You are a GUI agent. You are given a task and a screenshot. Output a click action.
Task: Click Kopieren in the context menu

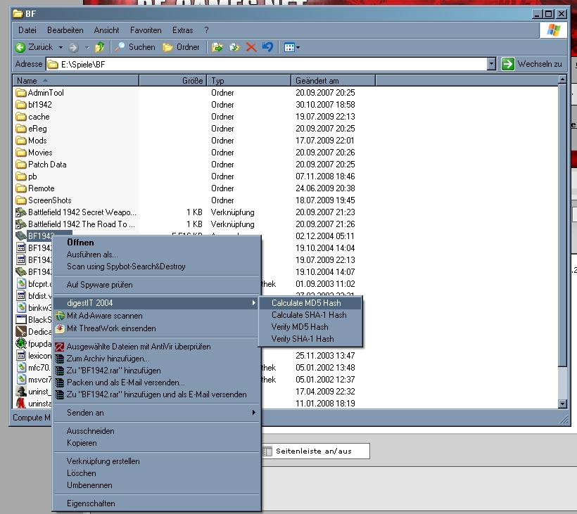(157, 443)
